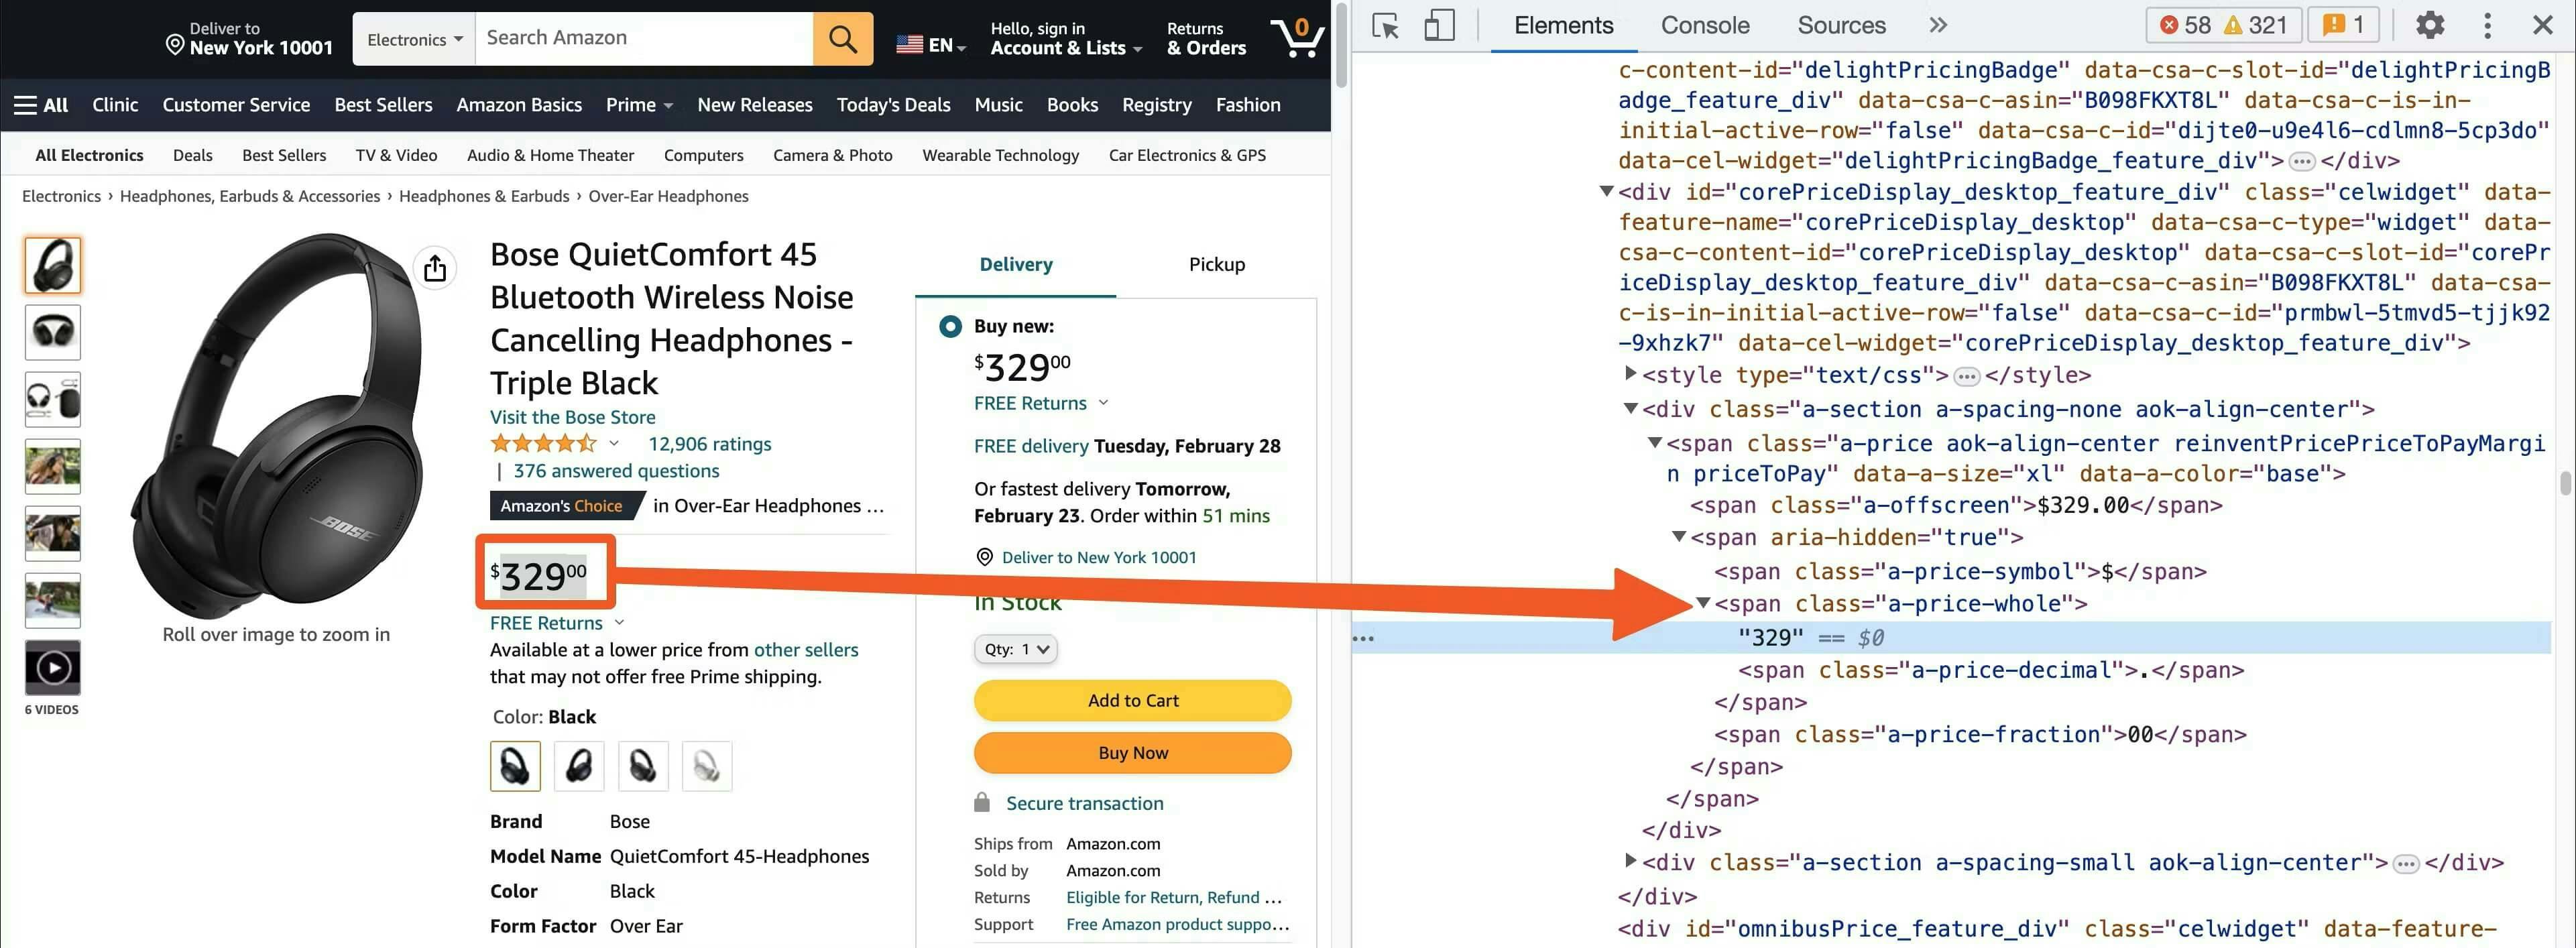Activate the DevTools inspect element picker
This screenshot has width=2576, height=948.
(1386, 26)
